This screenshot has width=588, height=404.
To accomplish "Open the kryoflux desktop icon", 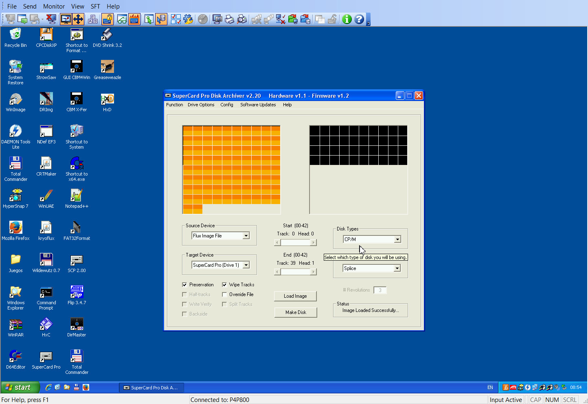I will (x=46, y=231).
